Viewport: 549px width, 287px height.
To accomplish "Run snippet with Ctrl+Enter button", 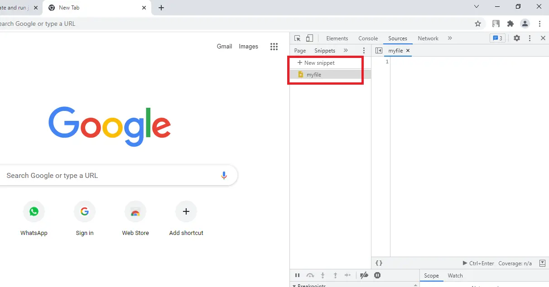I will [x=478, y=263].
